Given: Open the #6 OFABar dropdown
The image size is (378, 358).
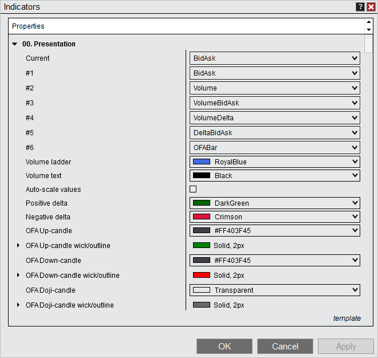Looking at the screenshot, I should point(274,148).
